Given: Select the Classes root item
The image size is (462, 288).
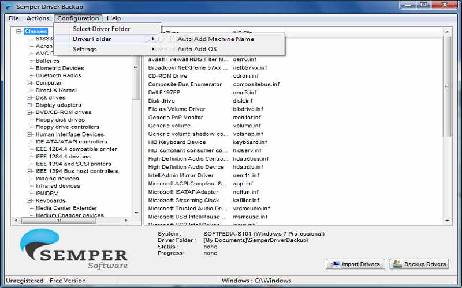Looking at the screenshot, I should tap(36, 31).
